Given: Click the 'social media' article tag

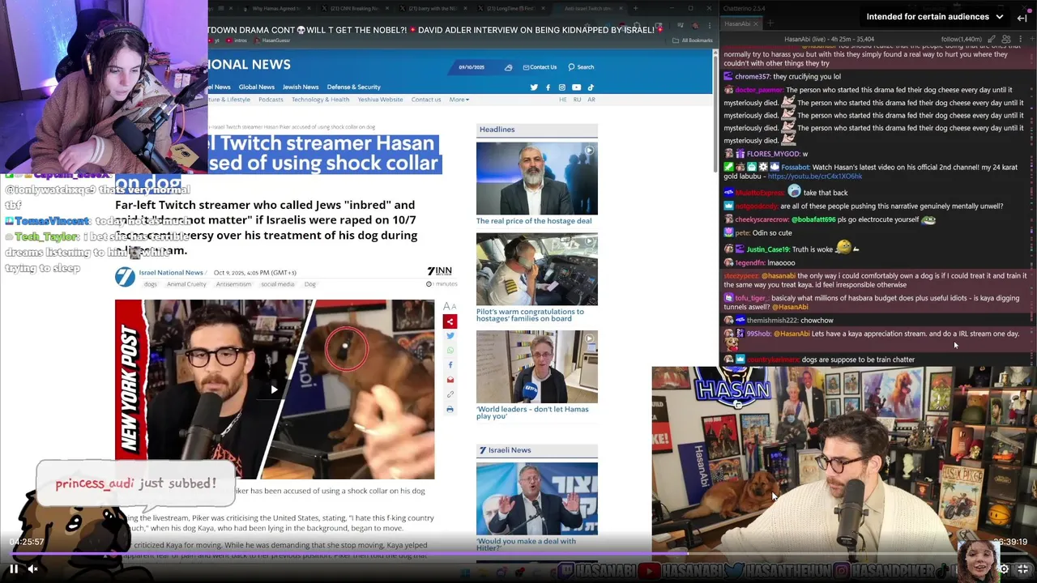Looking at the screenshot, I should 277,284.
